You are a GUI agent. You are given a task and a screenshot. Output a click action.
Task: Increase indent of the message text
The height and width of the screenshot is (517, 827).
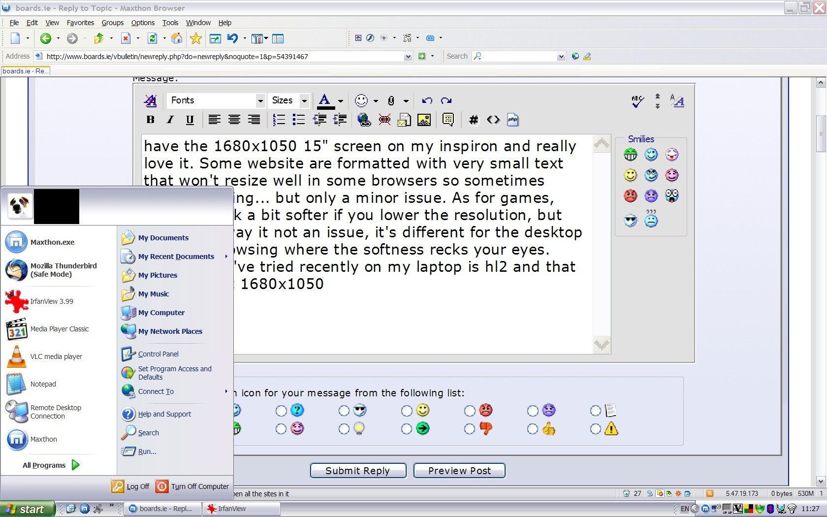(x=340, y=120)
